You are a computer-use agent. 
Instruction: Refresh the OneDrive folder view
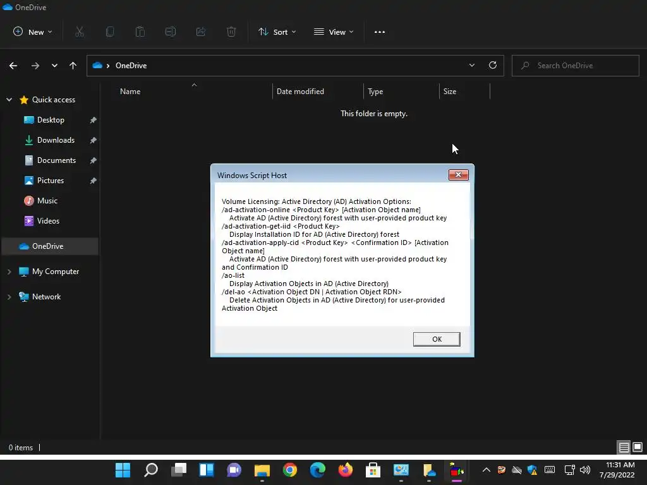point(493,65)
